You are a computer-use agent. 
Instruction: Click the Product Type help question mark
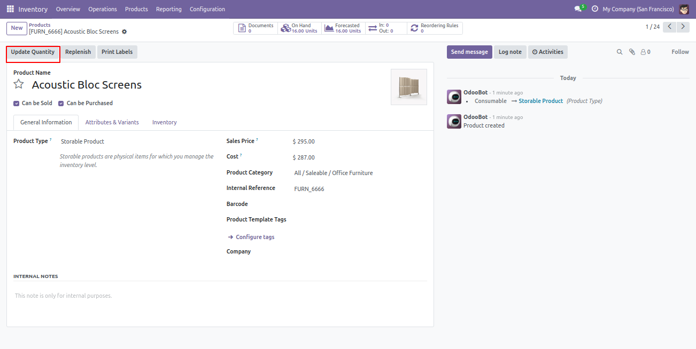click(51, 140)
